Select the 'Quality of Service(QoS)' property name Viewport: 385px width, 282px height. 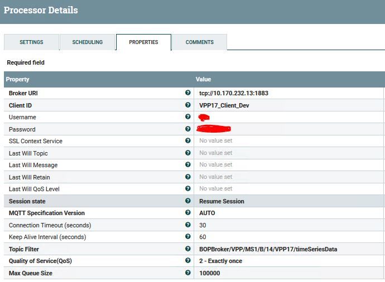[x=40, y=261]
